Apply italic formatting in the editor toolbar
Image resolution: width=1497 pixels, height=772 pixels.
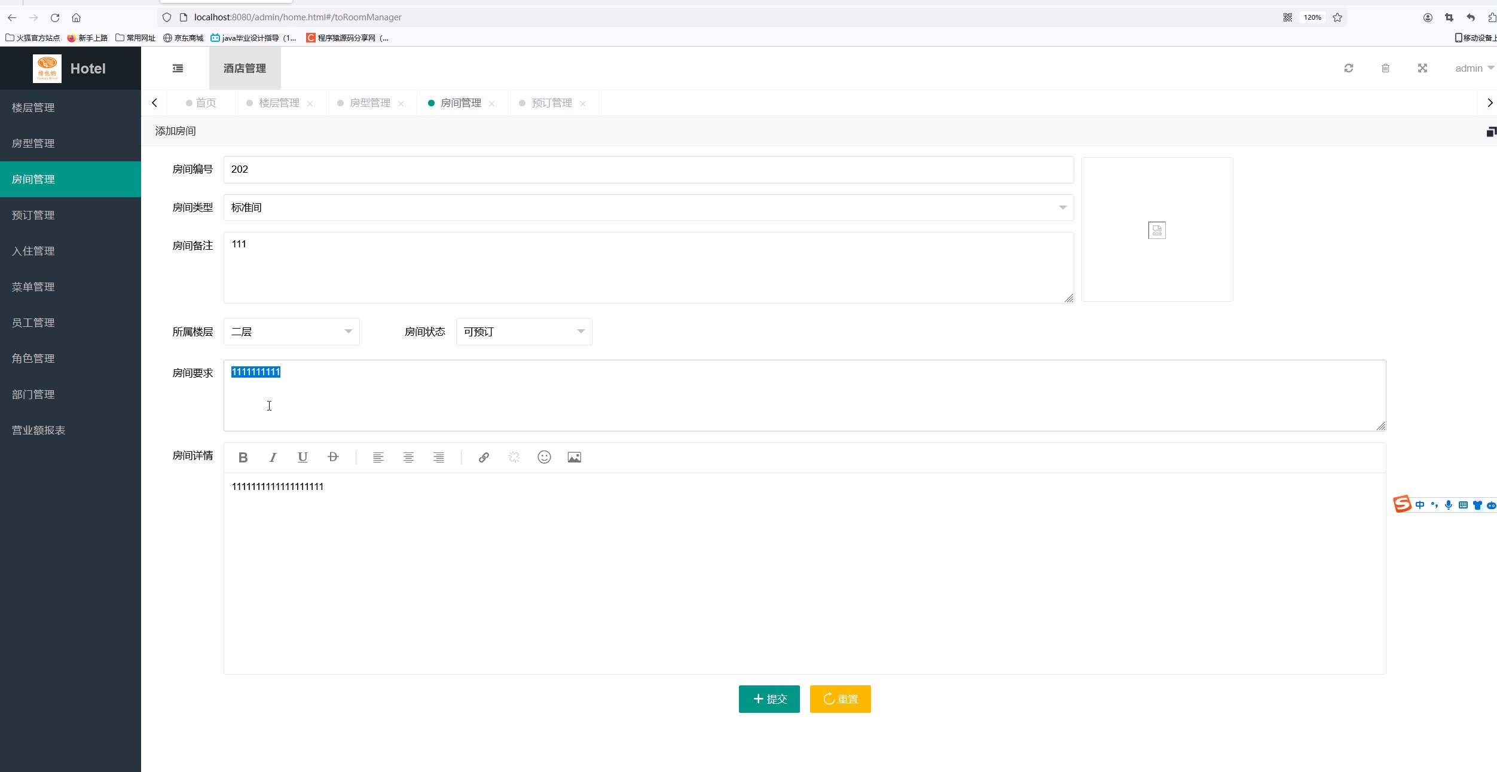[x=273, y=457]
